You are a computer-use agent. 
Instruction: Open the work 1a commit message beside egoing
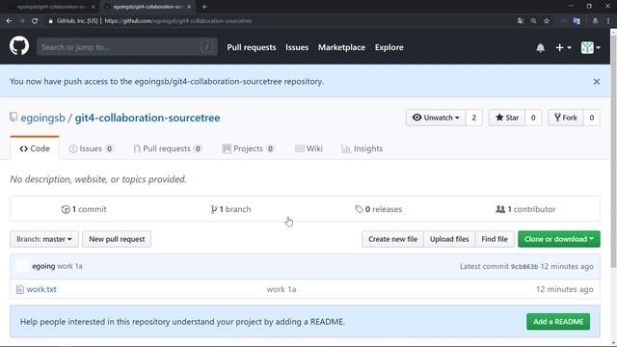69,266
